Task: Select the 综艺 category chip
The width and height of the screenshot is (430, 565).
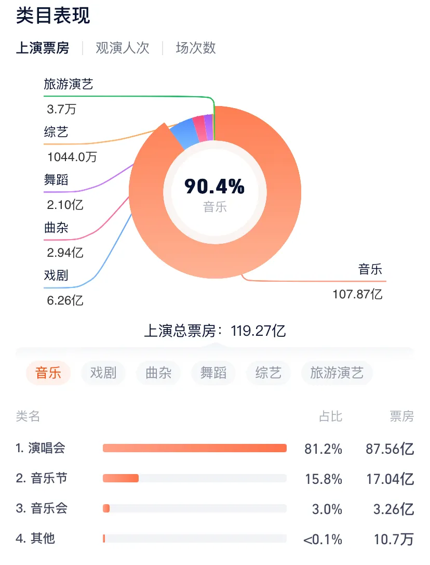Action: [x=268, y=373]
